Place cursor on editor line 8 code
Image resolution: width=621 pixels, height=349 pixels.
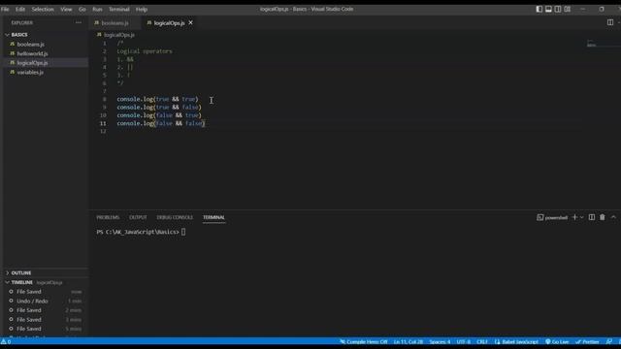pos(157,99)
